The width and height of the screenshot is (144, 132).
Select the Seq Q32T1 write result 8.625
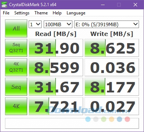[x=112, y=48]
